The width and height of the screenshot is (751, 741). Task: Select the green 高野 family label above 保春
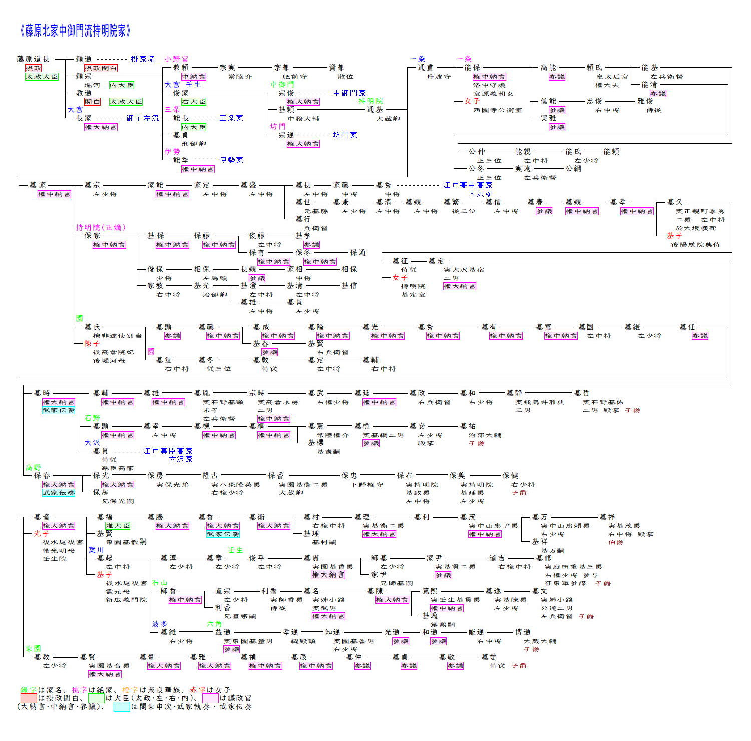pyautogui.click(x=34, y=467)
